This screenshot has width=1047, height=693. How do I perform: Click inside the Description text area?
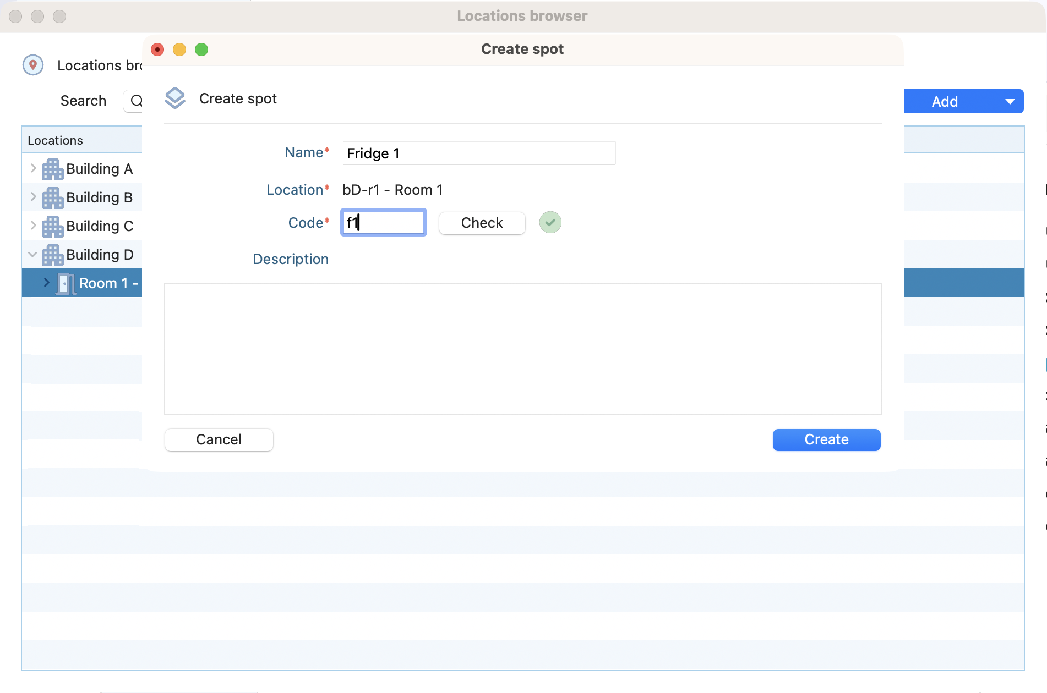click(522, 349)
